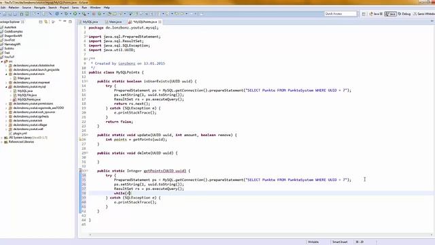Open dropdown arrow next to Debug button
The height and width of the screenshot is (245, 435).
[x=70, y=14]
